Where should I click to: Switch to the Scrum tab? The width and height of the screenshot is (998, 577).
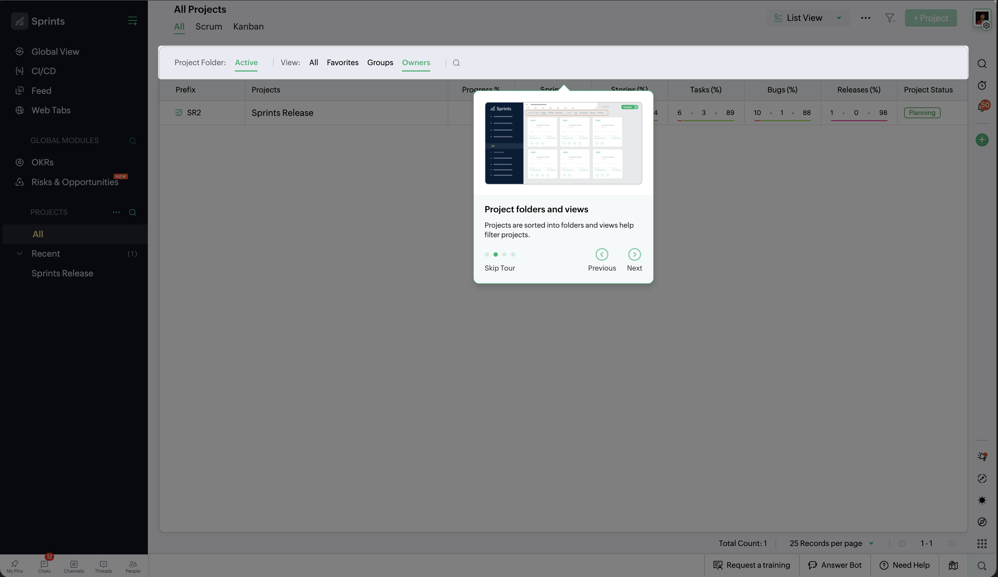pos(209,27)
